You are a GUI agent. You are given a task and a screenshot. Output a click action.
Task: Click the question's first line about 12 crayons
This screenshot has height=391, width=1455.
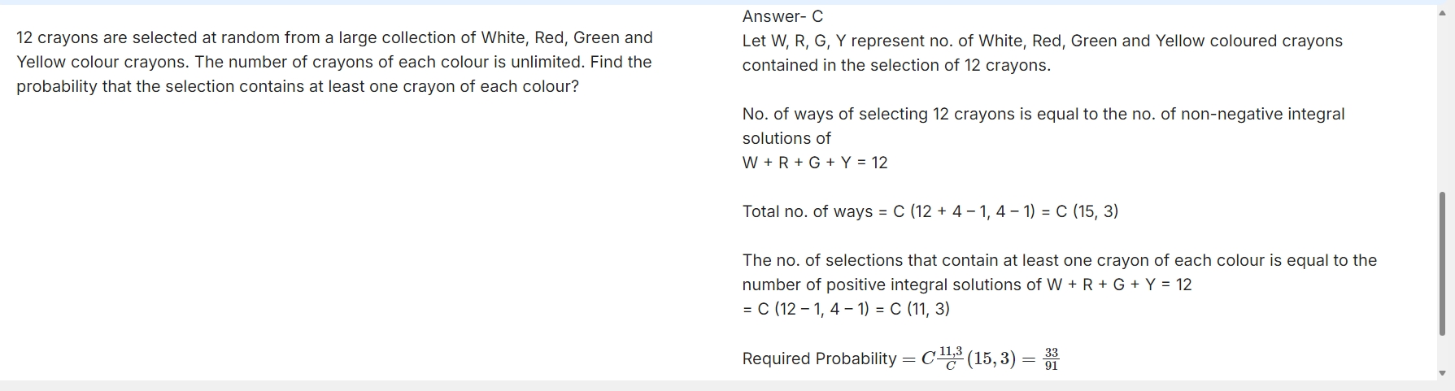334,37
